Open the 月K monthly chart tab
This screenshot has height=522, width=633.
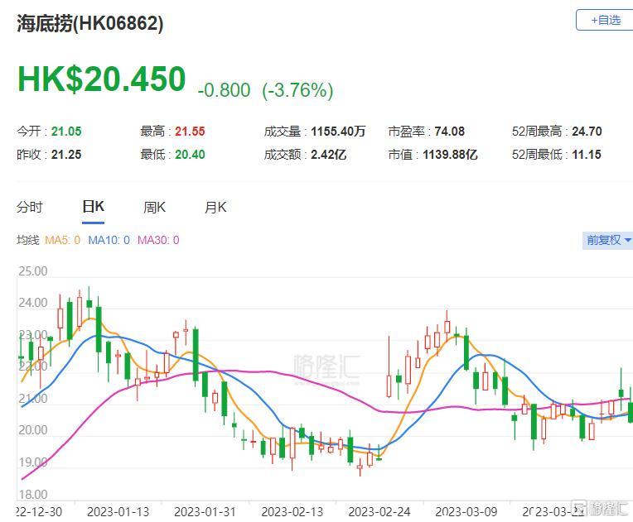[x=215, y=208]
